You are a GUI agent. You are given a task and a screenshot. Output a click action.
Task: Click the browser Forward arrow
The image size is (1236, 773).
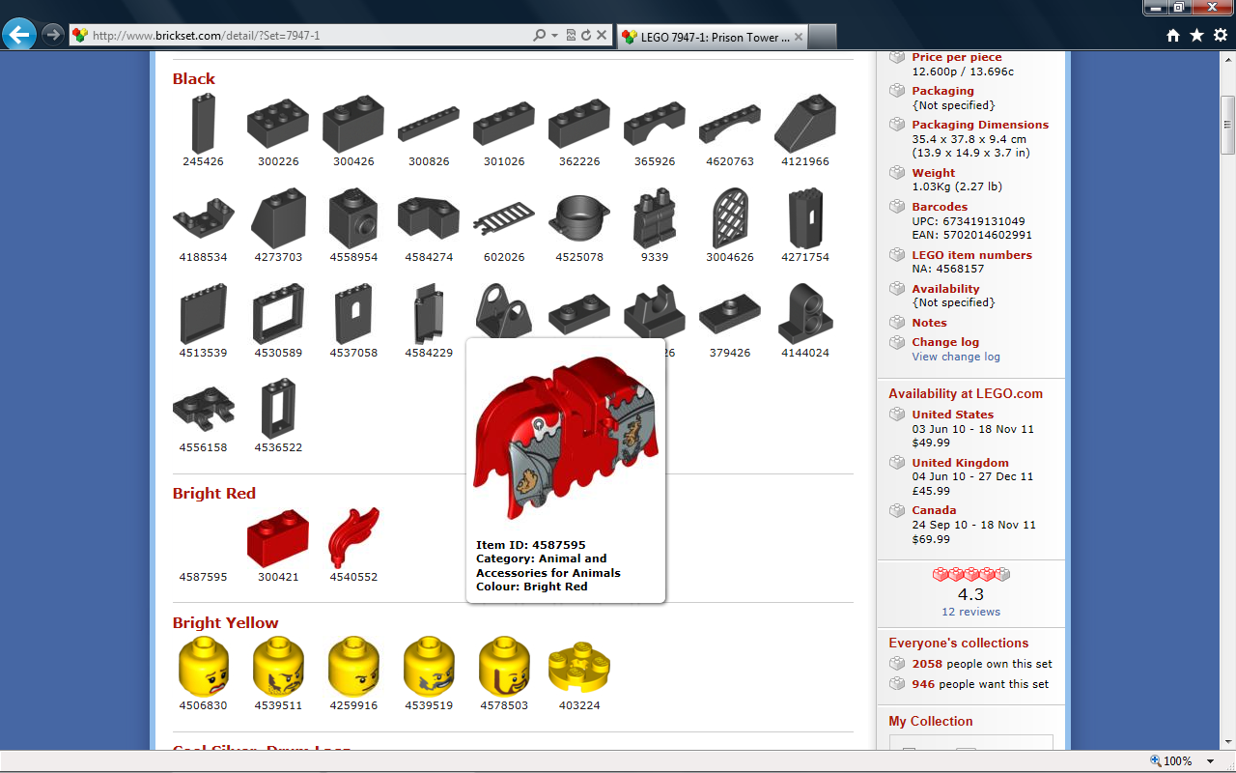(53, 35)
